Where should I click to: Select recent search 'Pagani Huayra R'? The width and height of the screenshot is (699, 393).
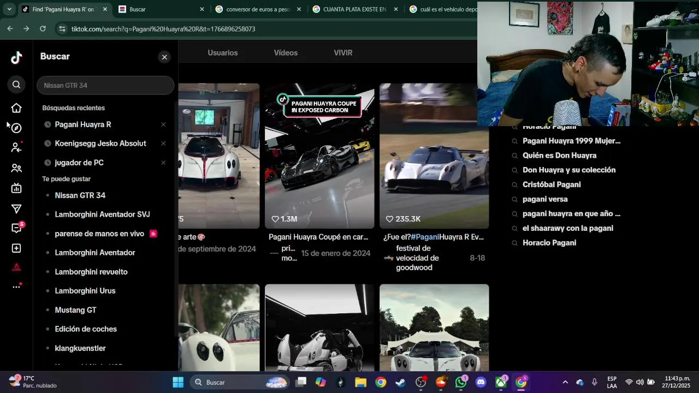point(83,124)
